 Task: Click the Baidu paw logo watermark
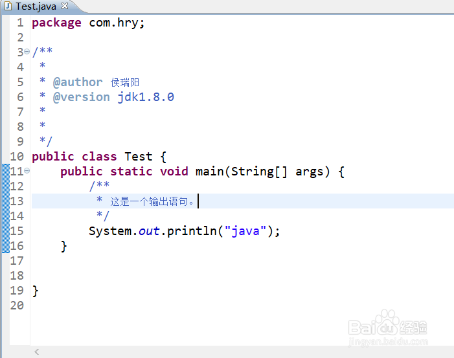[x=389, y=321]
